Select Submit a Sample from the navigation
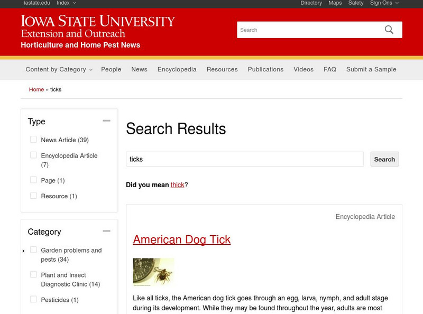 click(x=371, y=69)
